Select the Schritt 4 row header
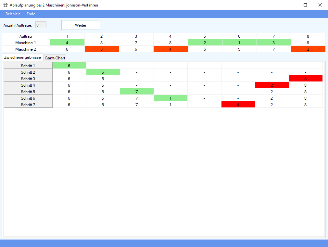The height and width of the screenshot is (247, 328). coord(28,85)
